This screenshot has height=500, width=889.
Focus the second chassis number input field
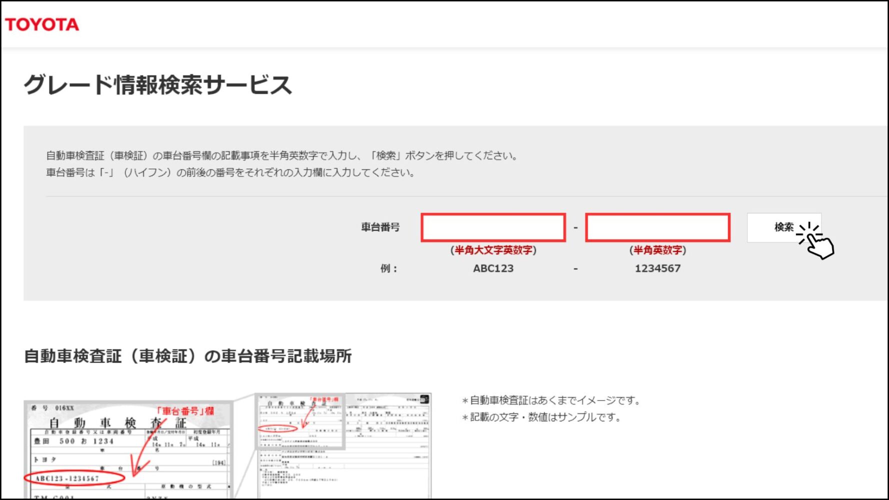[657, 227]
